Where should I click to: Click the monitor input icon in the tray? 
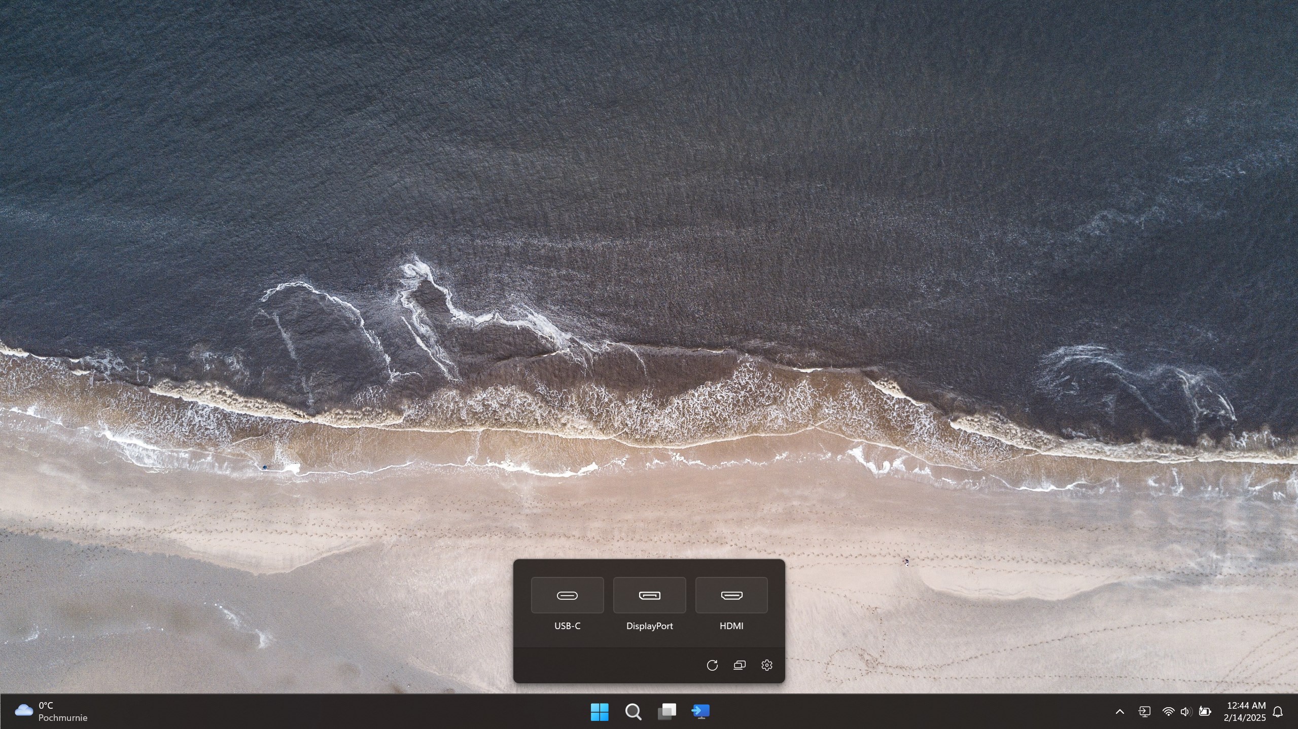(1145, 711)
